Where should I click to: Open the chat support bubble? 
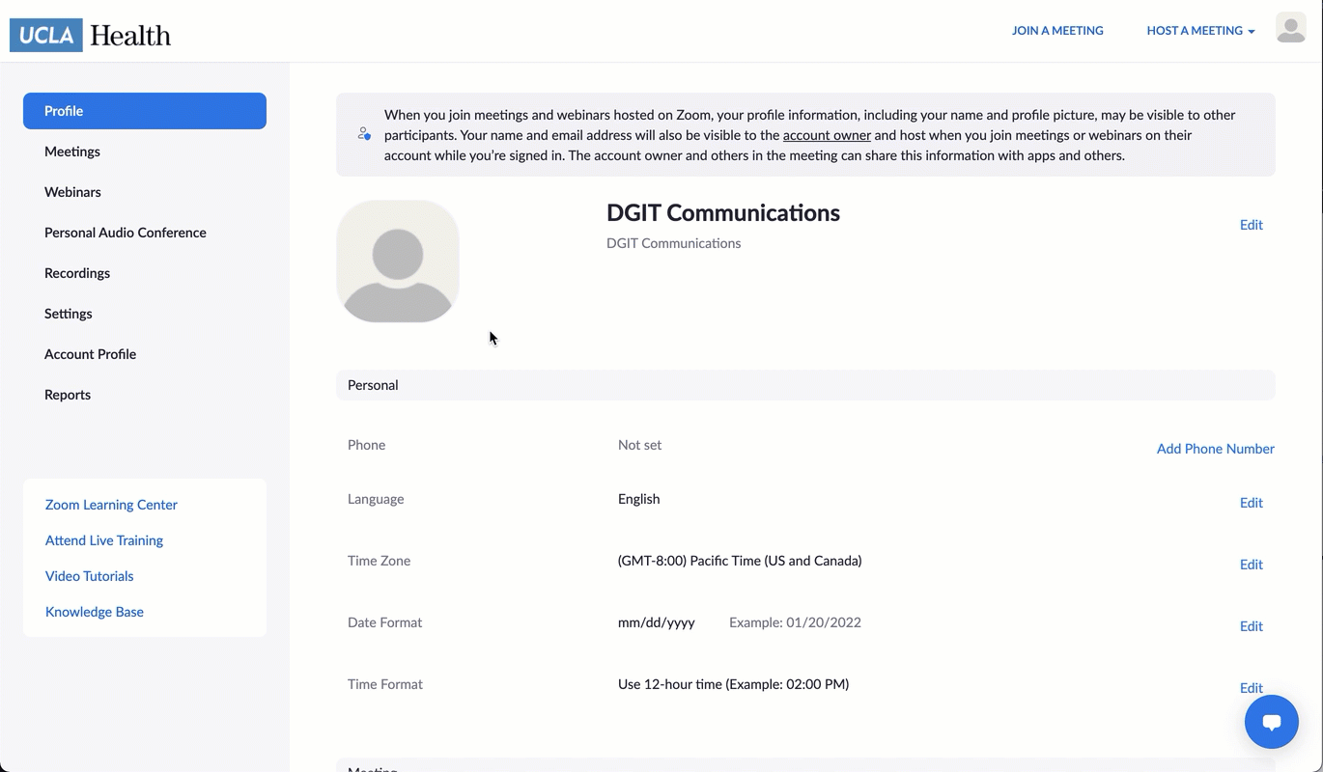pos(1272,722)
